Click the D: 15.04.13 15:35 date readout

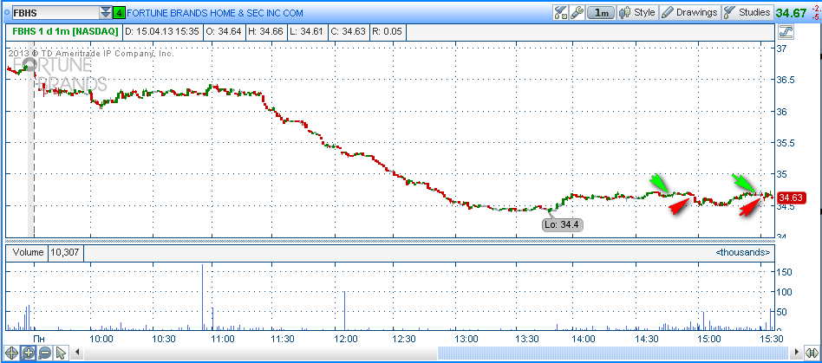[x=162, y=32]
